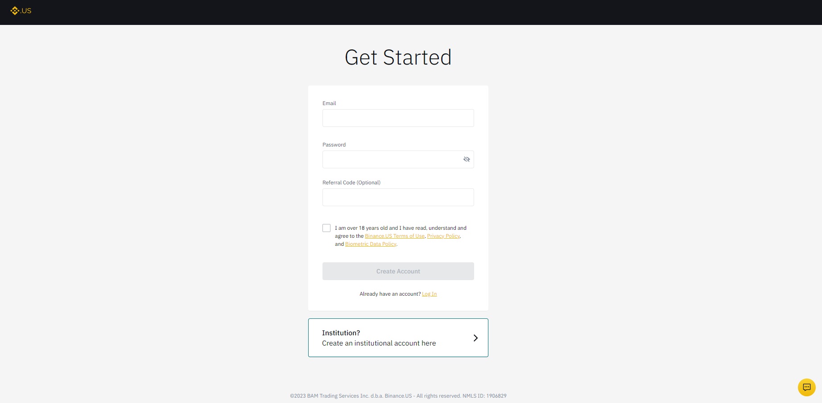
Task: Click the Get Started heading
Action: (398, 57)
